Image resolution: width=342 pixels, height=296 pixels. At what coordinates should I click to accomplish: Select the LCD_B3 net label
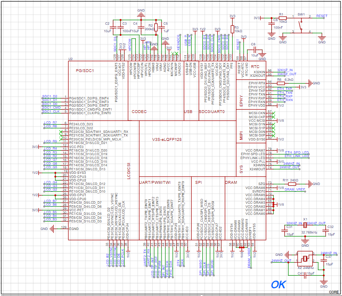[x=51, y=219]
